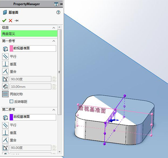Decrease 10.00mm distance with down stepper
Screen dimensions: 168x158
pos(54,88)
